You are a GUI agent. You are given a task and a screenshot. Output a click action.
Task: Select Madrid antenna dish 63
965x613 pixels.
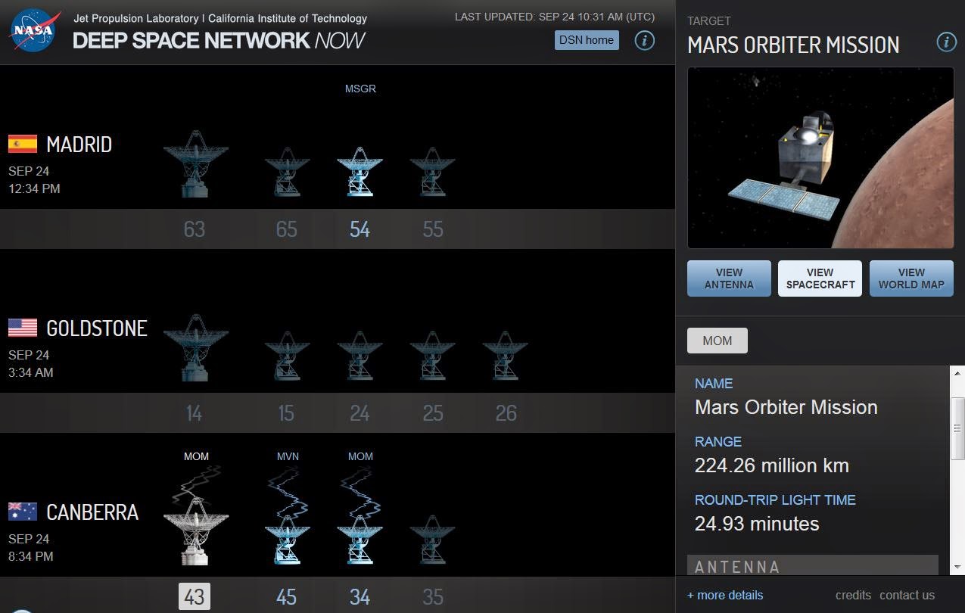click(196, 163)
